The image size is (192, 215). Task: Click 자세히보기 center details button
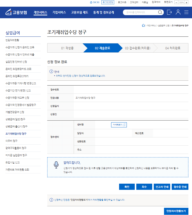[119, 125]
